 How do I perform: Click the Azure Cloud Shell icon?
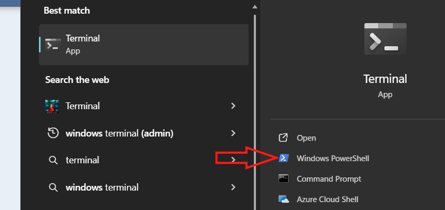click(283, 199)
